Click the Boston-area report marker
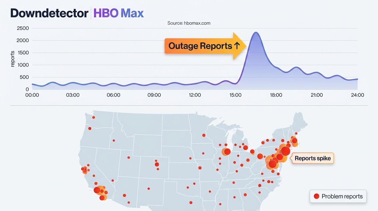Viewport: 378px width, 211px height. point(294,141)
